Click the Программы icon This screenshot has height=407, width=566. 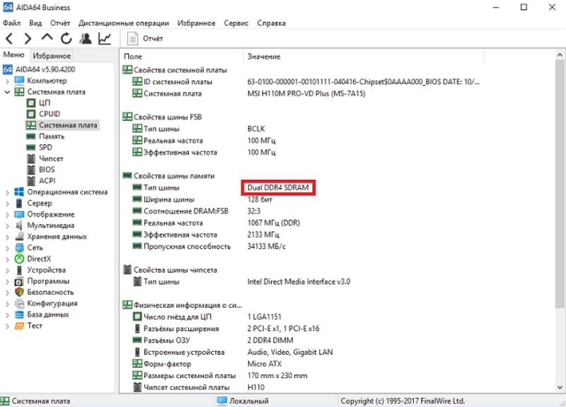click(19, 281)
